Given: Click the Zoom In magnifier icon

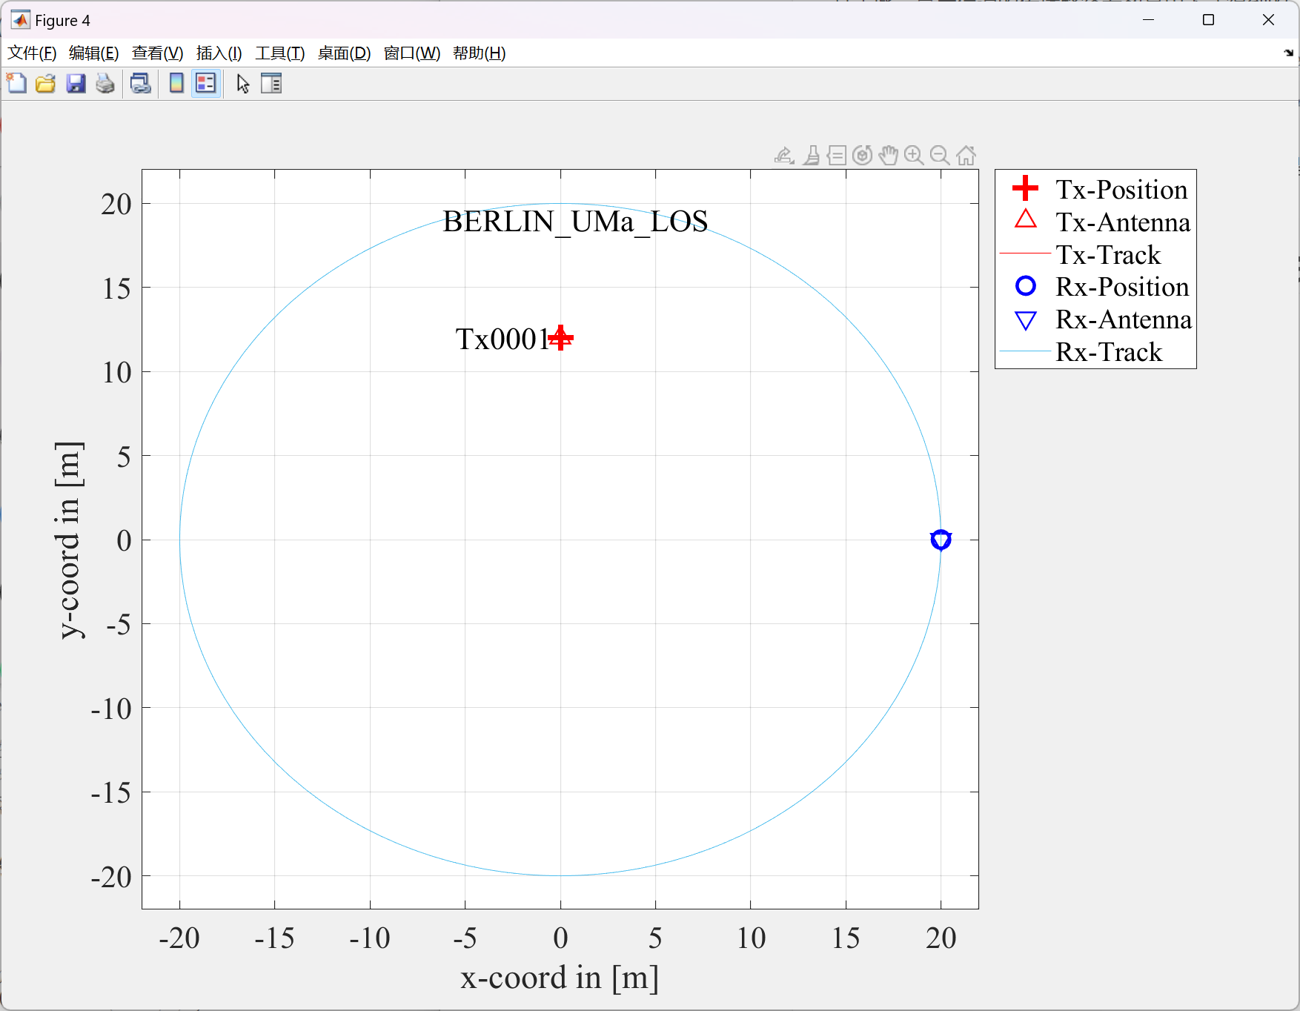Looking at the screenshot, I should (914, 155).
